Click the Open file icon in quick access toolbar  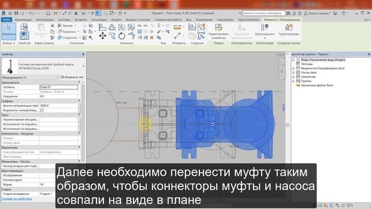[10, 13]
